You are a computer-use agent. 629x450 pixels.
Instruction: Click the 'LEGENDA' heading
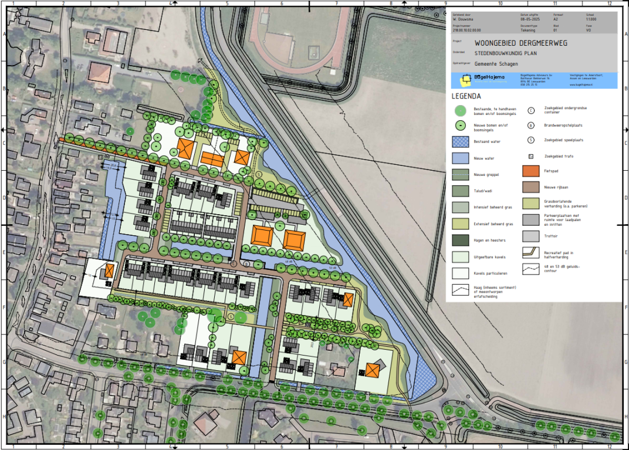(466, 96)
